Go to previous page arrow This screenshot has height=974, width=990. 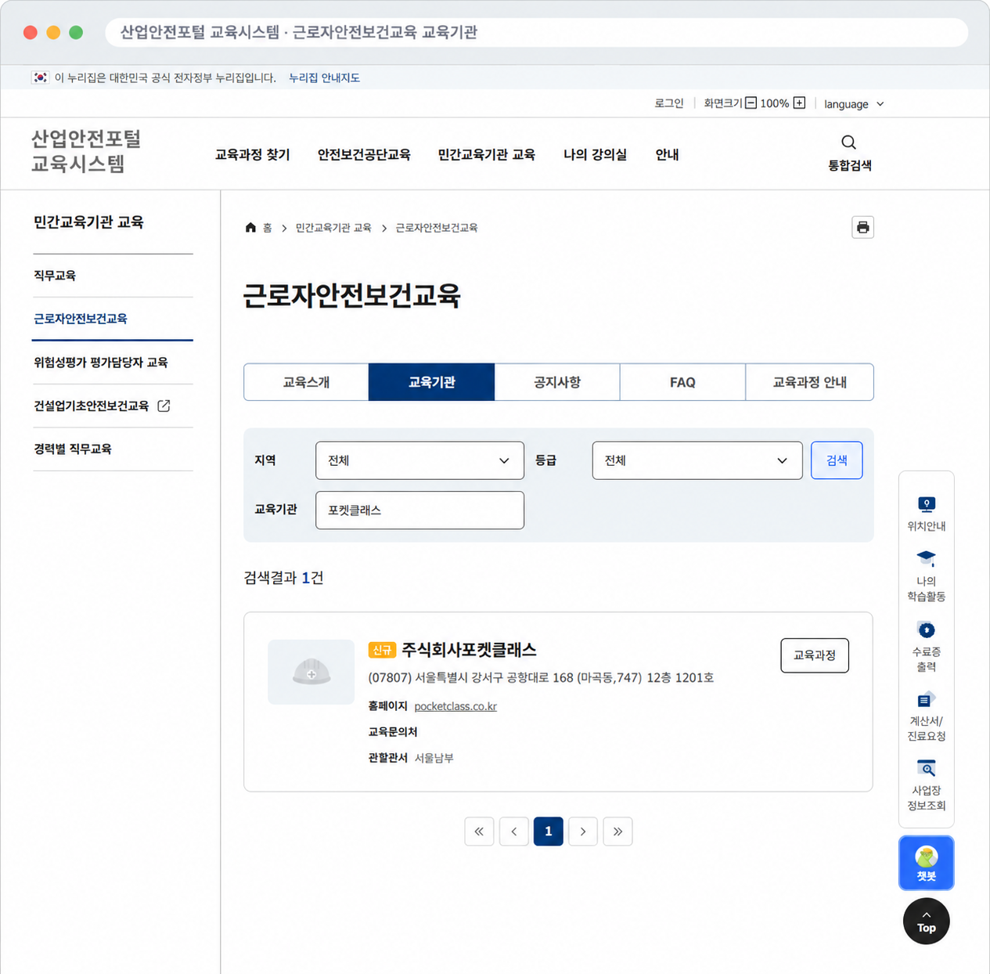coord(513,832)
